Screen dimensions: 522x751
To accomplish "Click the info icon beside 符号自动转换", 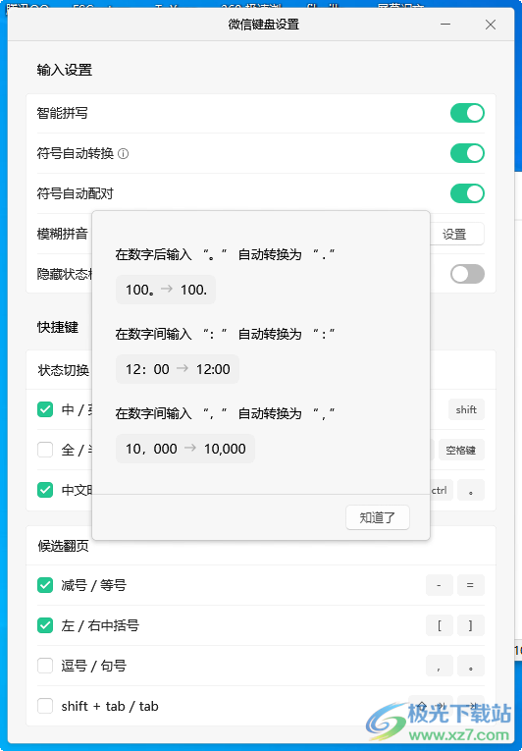I will 123,154.
